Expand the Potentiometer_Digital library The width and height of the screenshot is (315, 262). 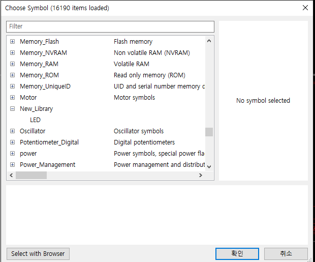click(13, 142)
